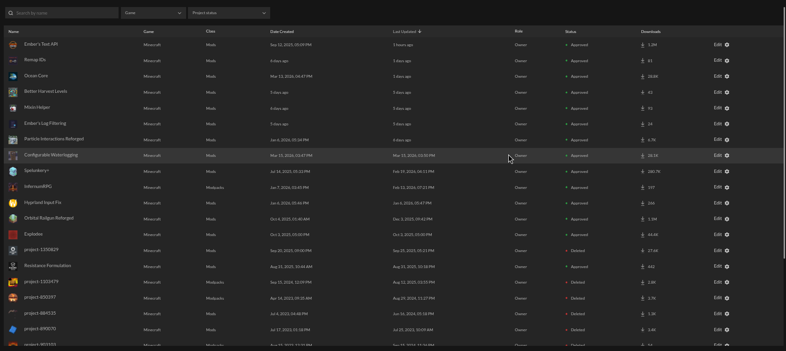Click the search magnifier icon
This screenshot has width=786, height=351.
[x=11, y=13]
